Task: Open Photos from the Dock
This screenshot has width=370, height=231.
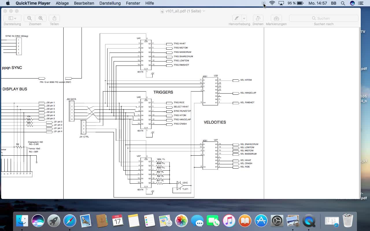Action: (x=181, y=221)
